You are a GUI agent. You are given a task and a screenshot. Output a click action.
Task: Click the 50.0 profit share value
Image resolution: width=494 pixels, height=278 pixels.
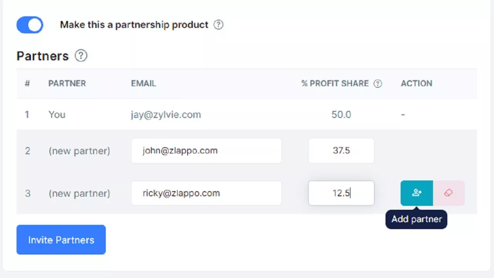coord(341,115)
